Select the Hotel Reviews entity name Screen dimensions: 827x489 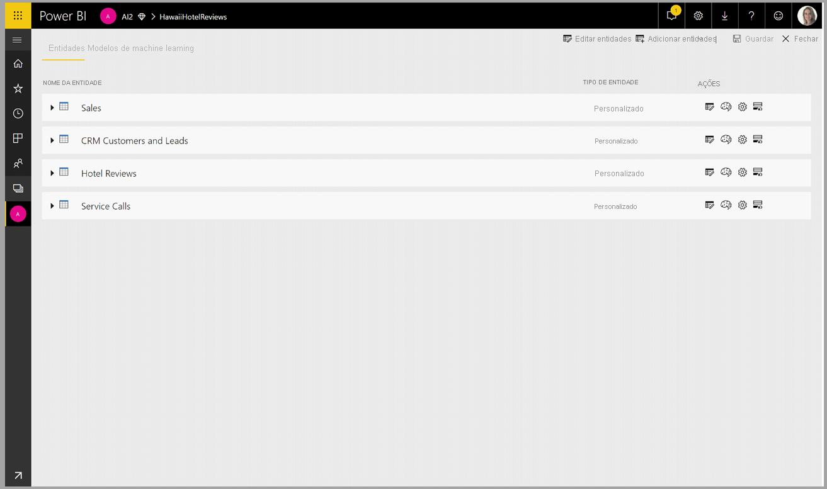109,174
